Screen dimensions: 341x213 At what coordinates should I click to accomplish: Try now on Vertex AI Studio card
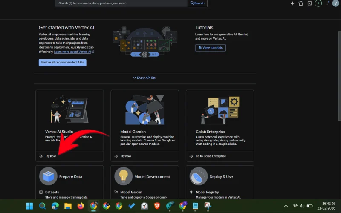(x=50, y=156)
